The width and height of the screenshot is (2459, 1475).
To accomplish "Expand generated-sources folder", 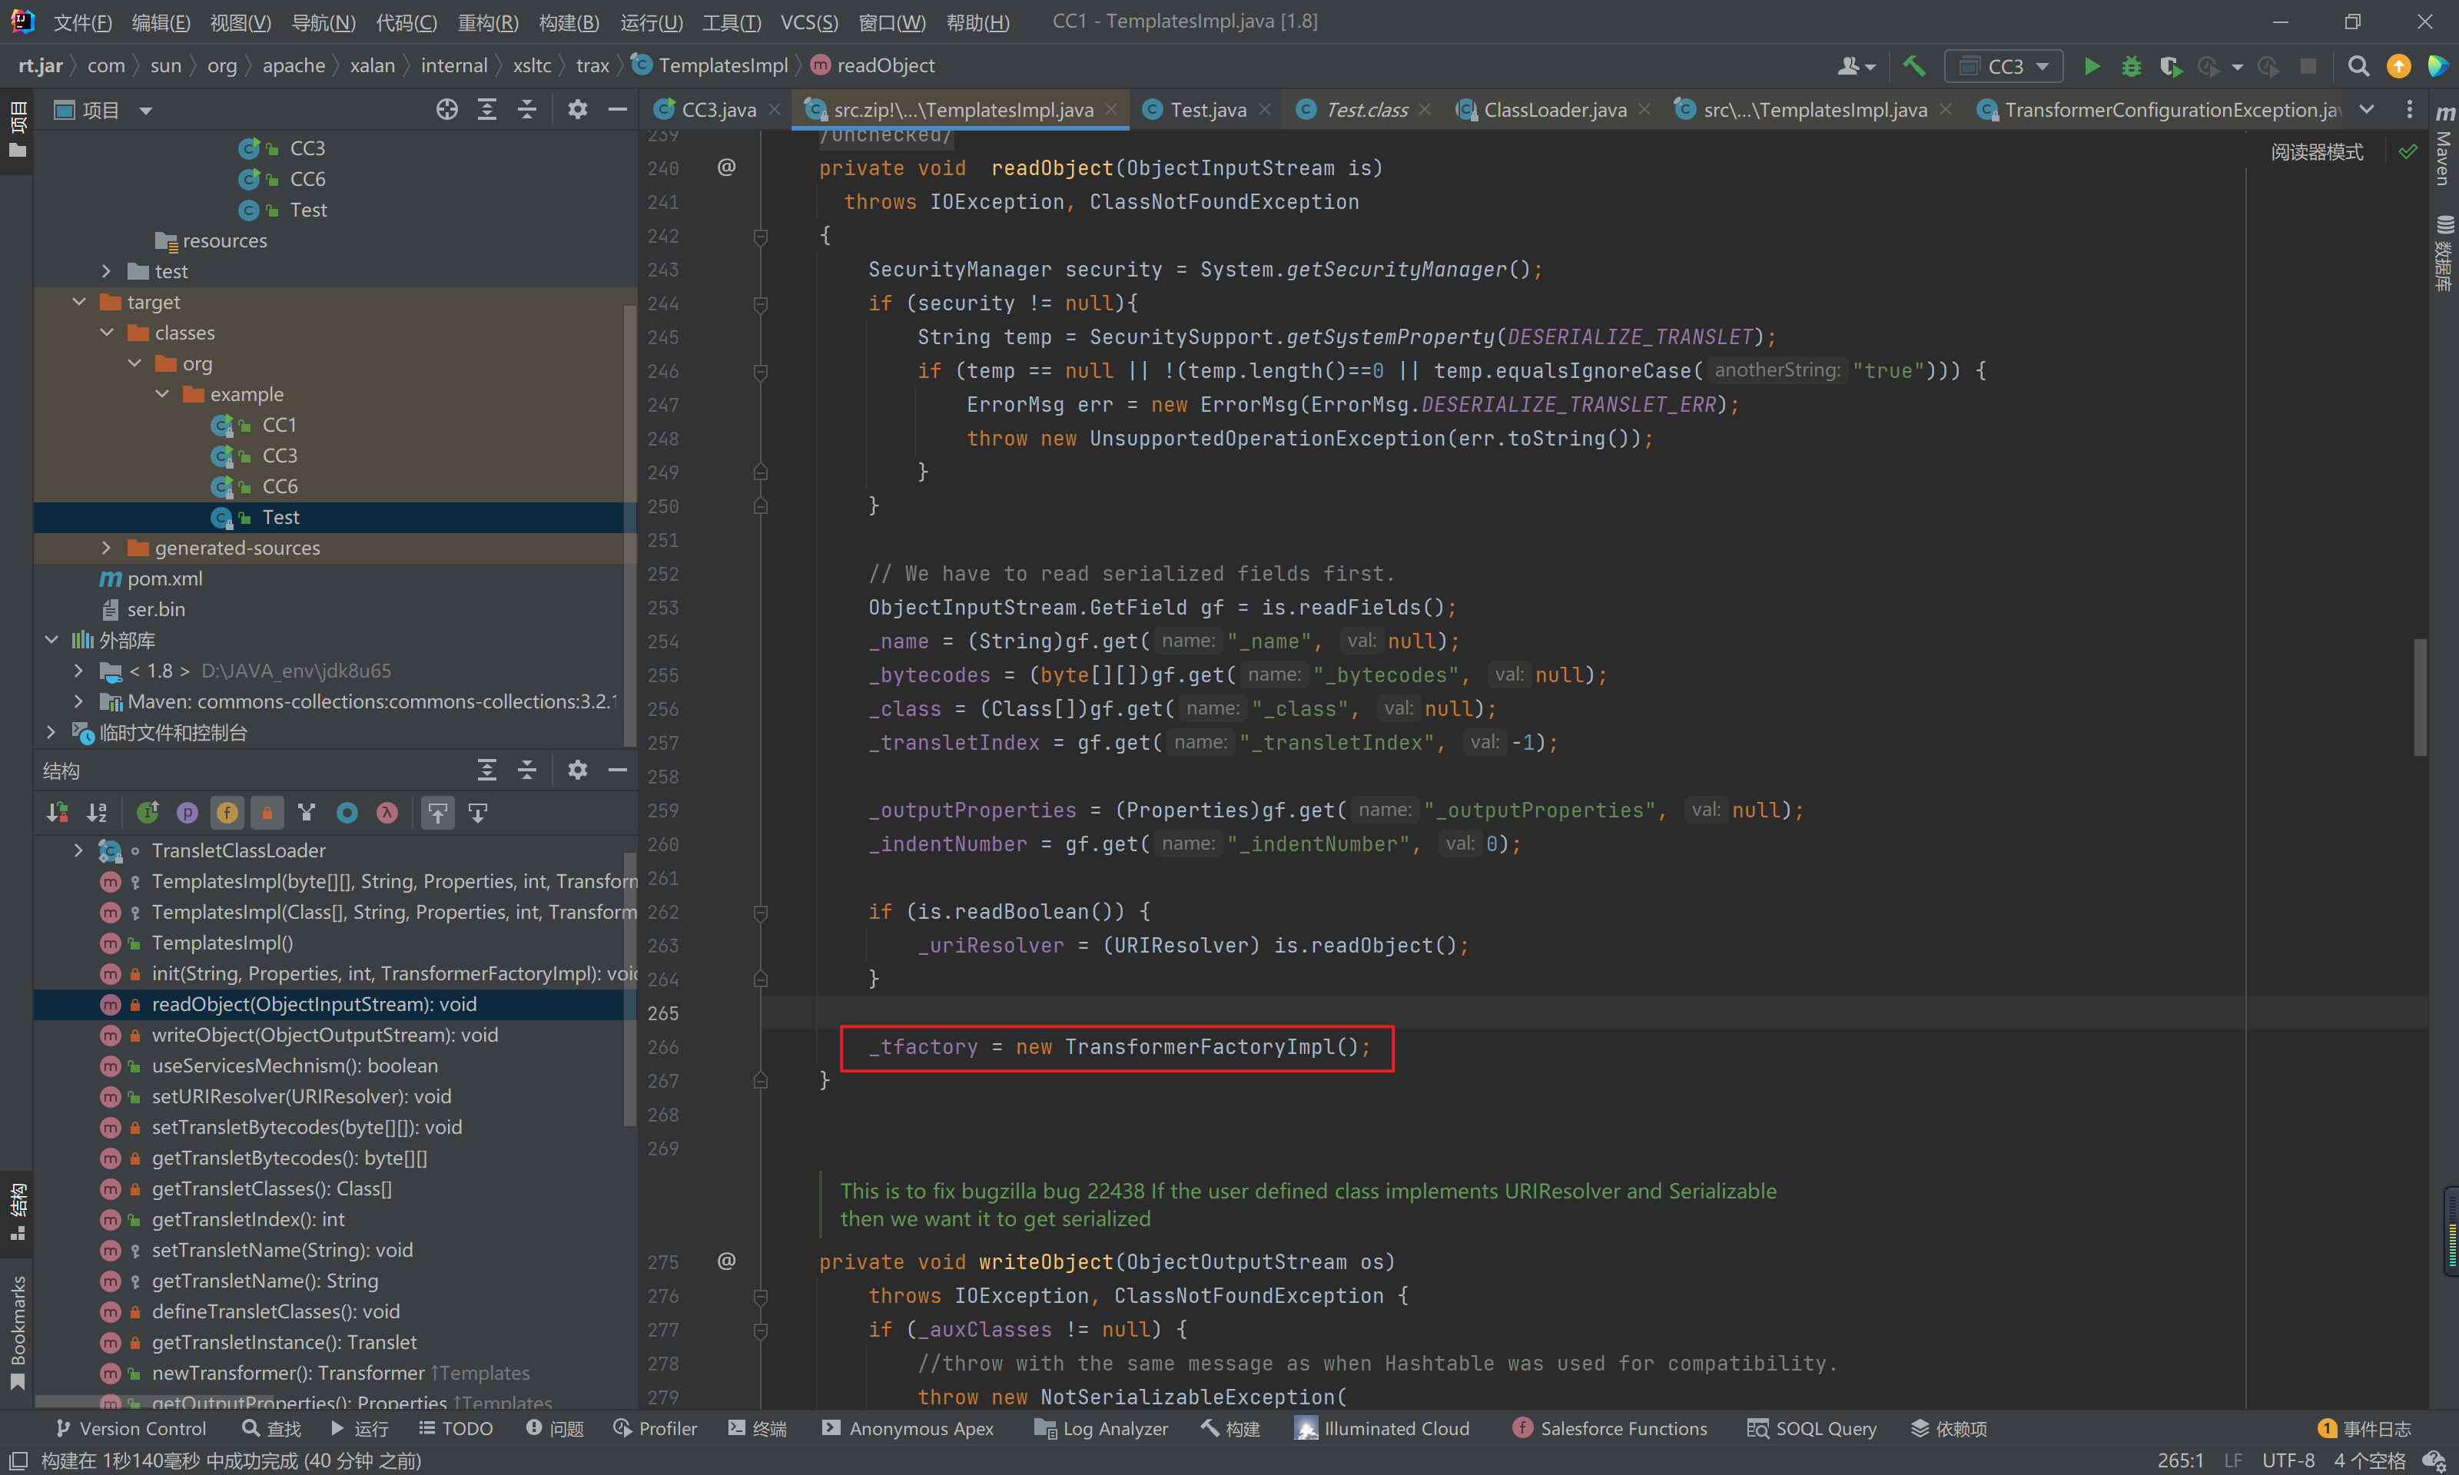I will point(106,548).
